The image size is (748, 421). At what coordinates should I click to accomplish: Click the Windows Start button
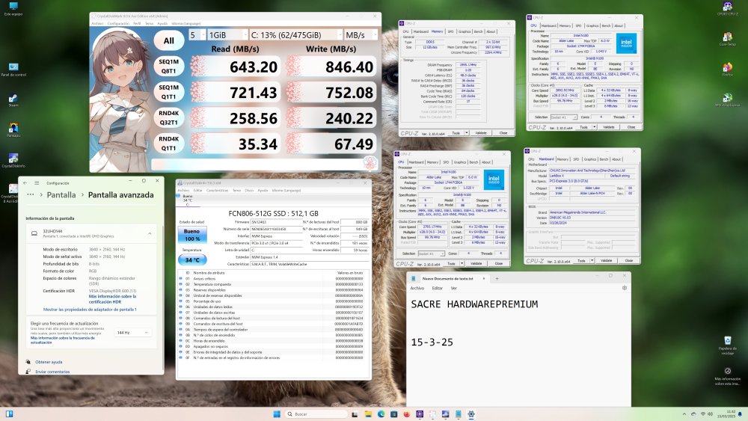click(x=277, y=414)
